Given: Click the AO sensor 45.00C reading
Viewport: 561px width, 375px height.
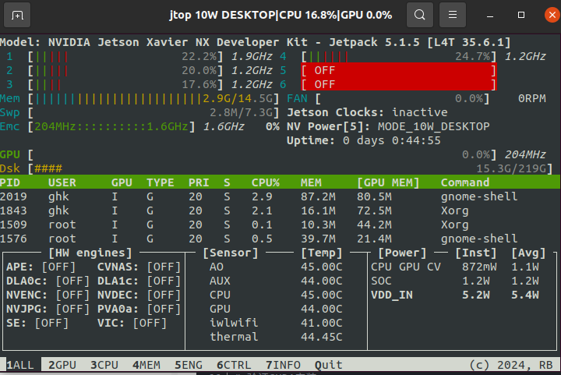Looking at the screenshot, I should tap(321, 267).
